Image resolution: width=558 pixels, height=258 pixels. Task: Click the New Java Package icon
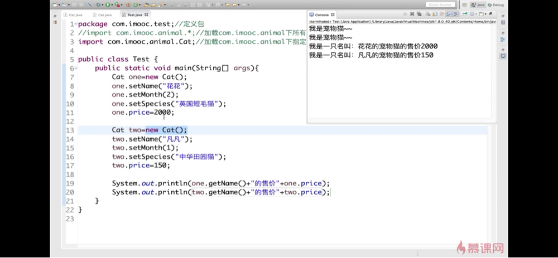(128, 5)
